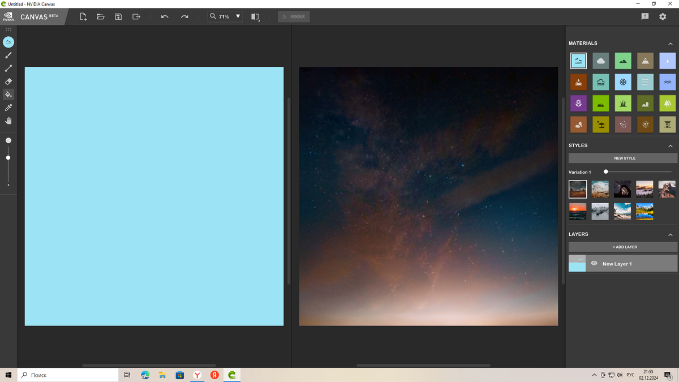Create a new document
Screen dimensions: 679x382
83,16
